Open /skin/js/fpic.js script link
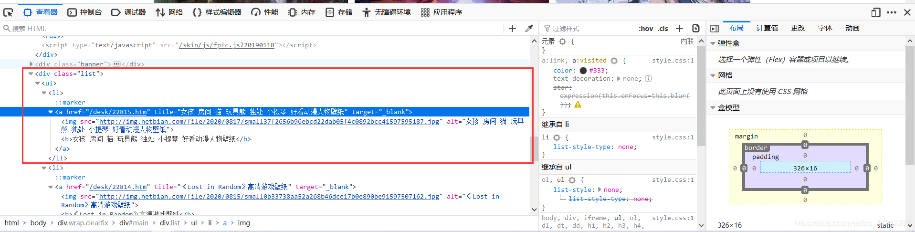The height and width of the screenshot is (232, 915). pyautogui.click(x=227, y=45)
